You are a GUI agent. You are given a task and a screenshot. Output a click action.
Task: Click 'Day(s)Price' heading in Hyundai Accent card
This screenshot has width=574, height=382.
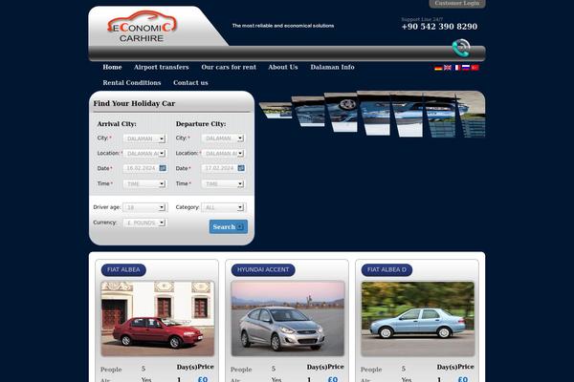point(325,367)
